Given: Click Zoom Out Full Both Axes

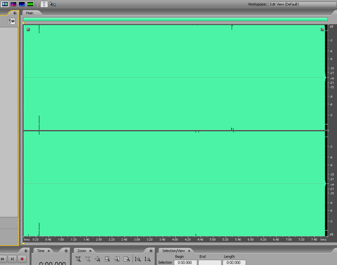Looking at the screenshot, I should (97, 259).
